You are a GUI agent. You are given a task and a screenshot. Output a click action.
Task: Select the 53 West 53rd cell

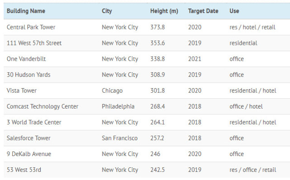24,170
